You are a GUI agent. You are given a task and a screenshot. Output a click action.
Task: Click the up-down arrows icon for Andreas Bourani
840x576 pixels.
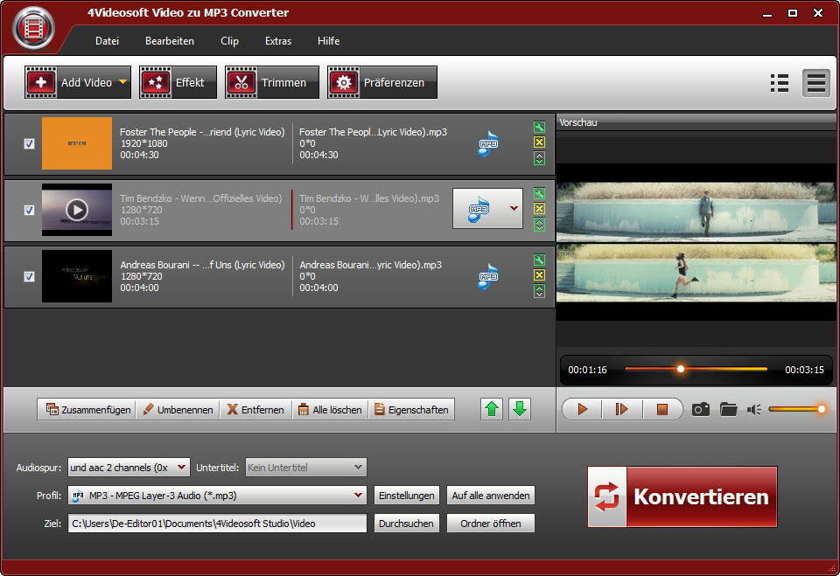pyautogui.click(x=540, y=291)
